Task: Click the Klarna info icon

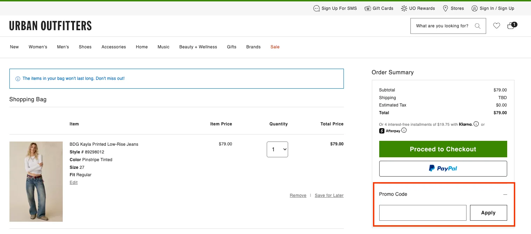Action: 476,124
